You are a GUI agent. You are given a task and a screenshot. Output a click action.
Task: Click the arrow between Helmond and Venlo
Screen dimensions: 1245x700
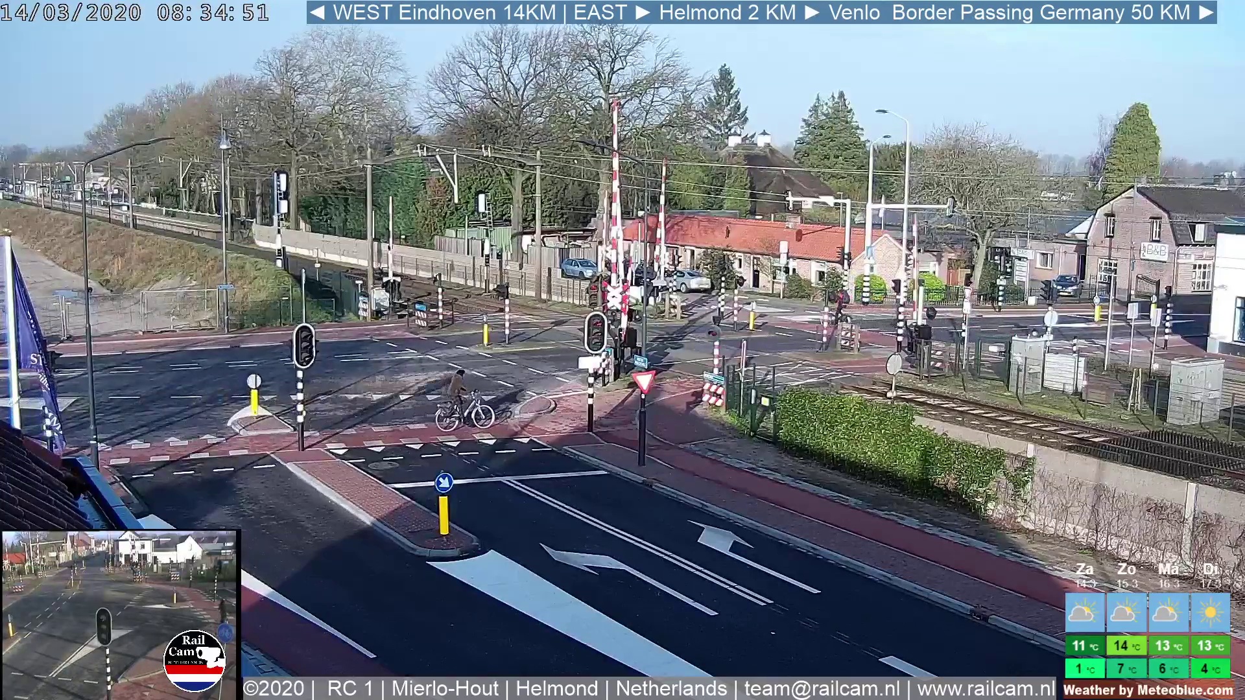812,12
